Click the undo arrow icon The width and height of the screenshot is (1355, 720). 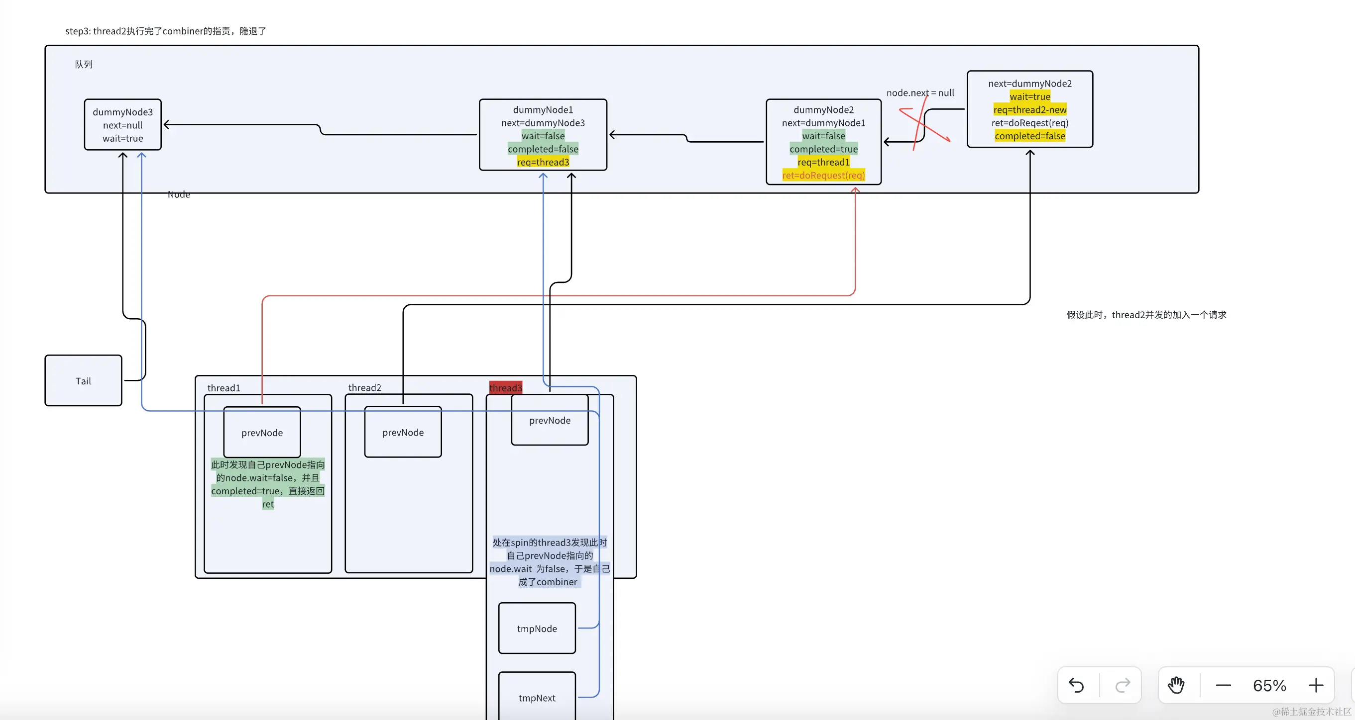coord(1076,685)
